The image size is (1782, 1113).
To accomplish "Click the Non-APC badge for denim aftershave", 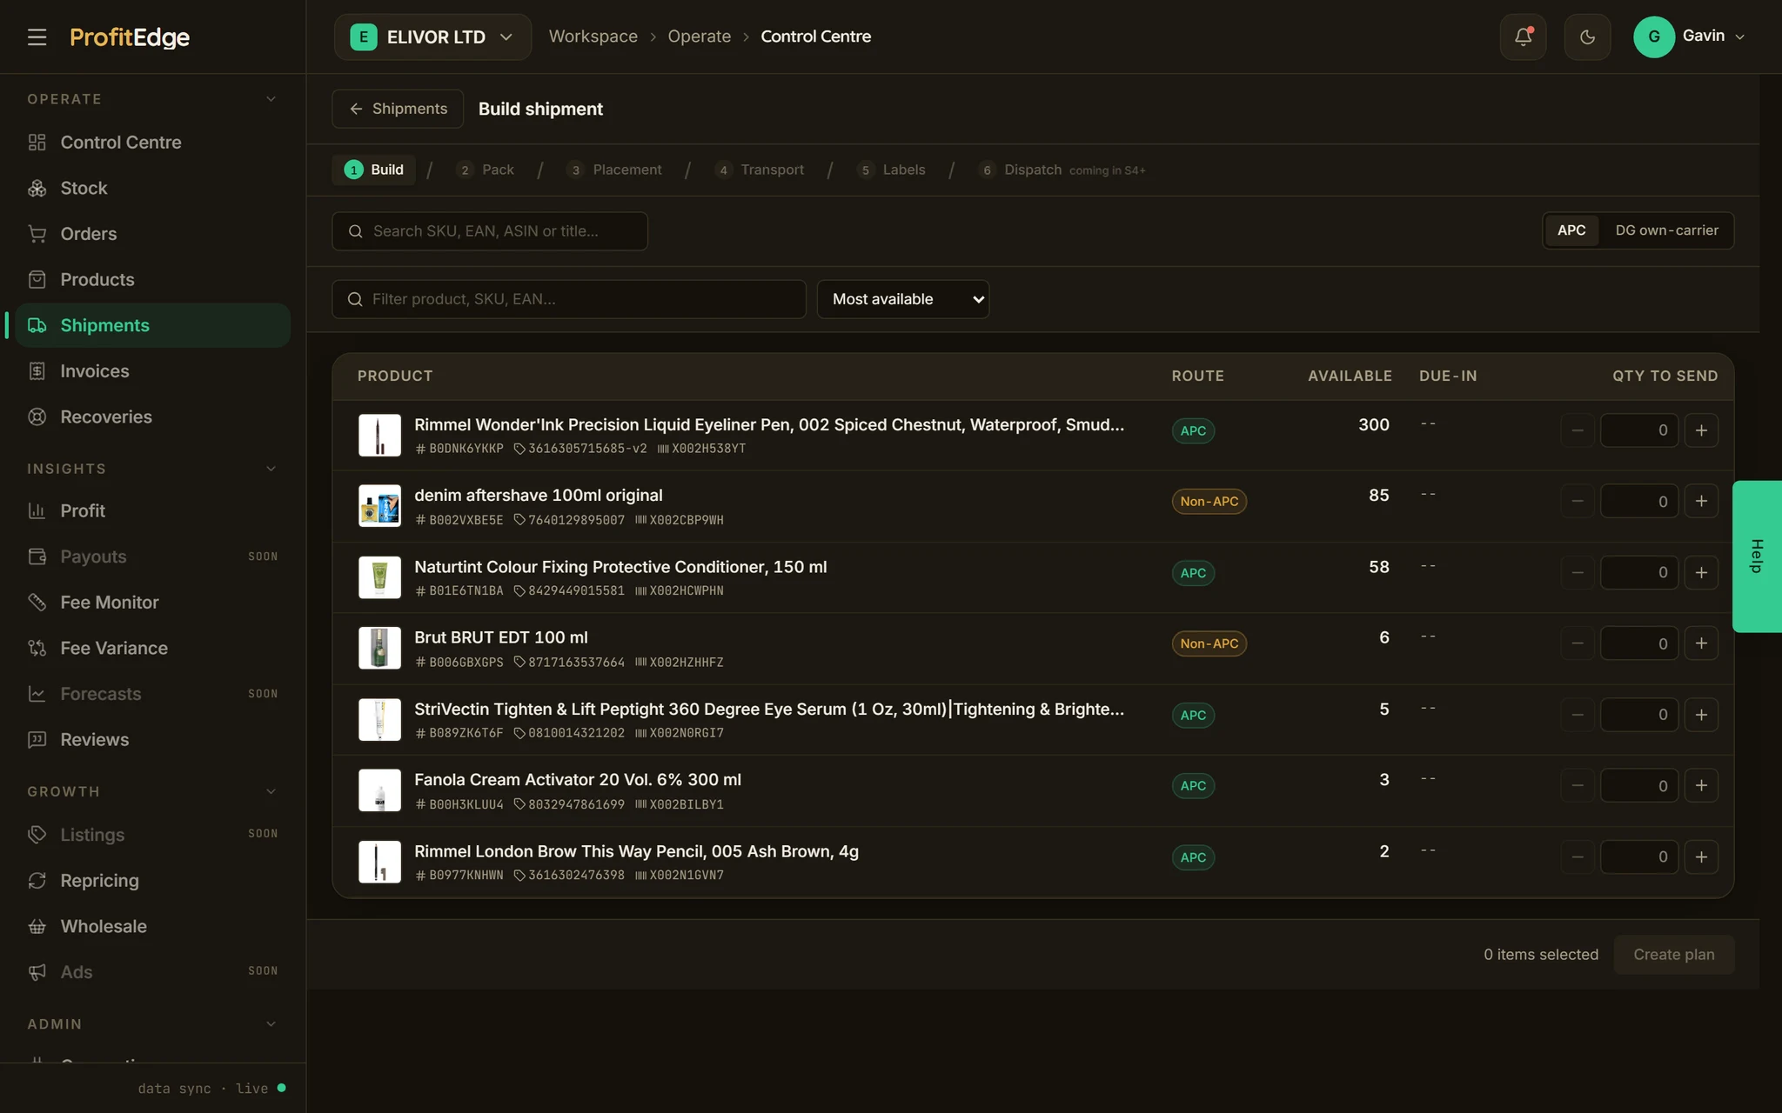I will tap(1209, 502).
